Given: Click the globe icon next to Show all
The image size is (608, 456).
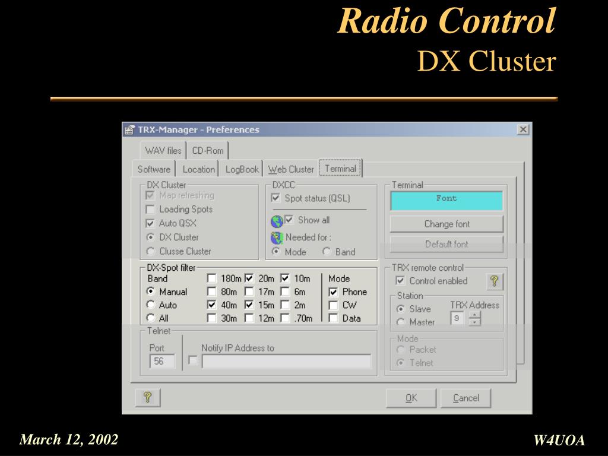Looking at the screenshot, I should 277,222.
